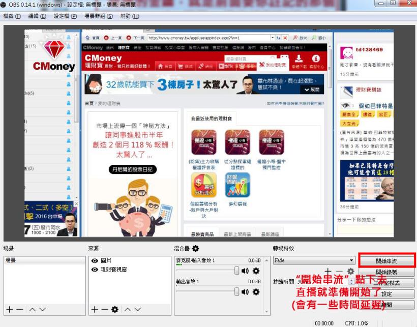Add a new scene with the + icon
Screen dimensions: 417x327
point(10,309)
